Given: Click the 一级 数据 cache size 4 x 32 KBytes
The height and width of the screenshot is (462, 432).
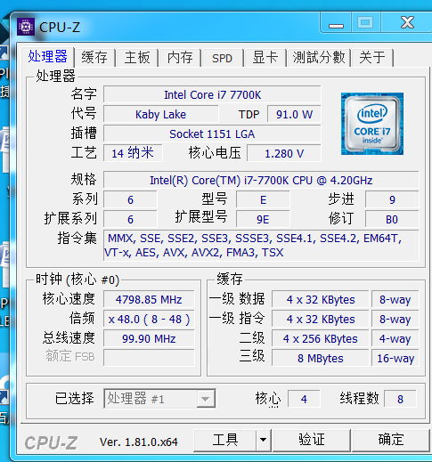Looking at the screenshot, I should [x=321, y=299].
